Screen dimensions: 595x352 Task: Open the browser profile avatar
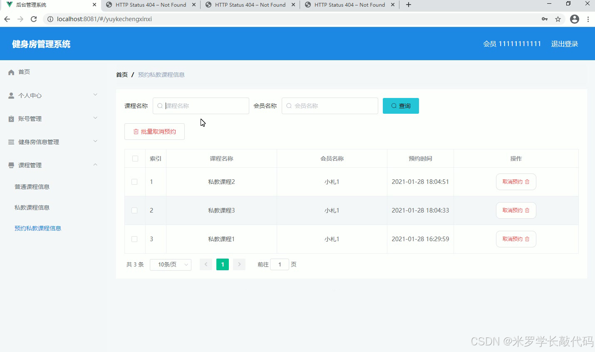point(575,19)
